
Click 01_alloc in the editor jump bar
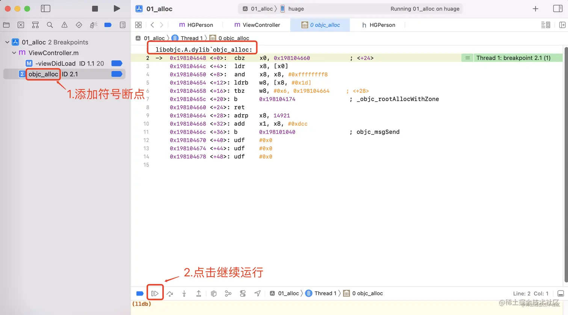pos(150,38)
